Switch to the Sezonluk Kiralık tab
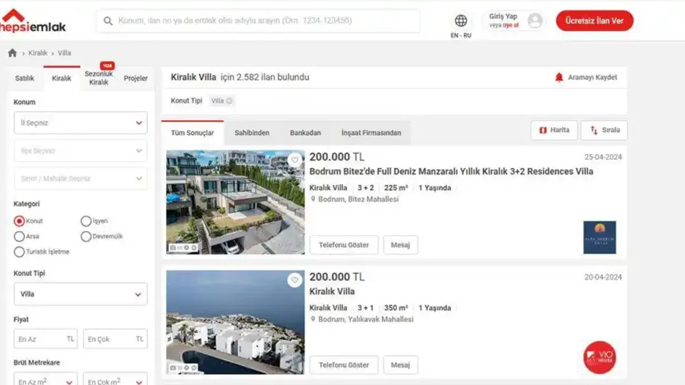 [99, 78]
